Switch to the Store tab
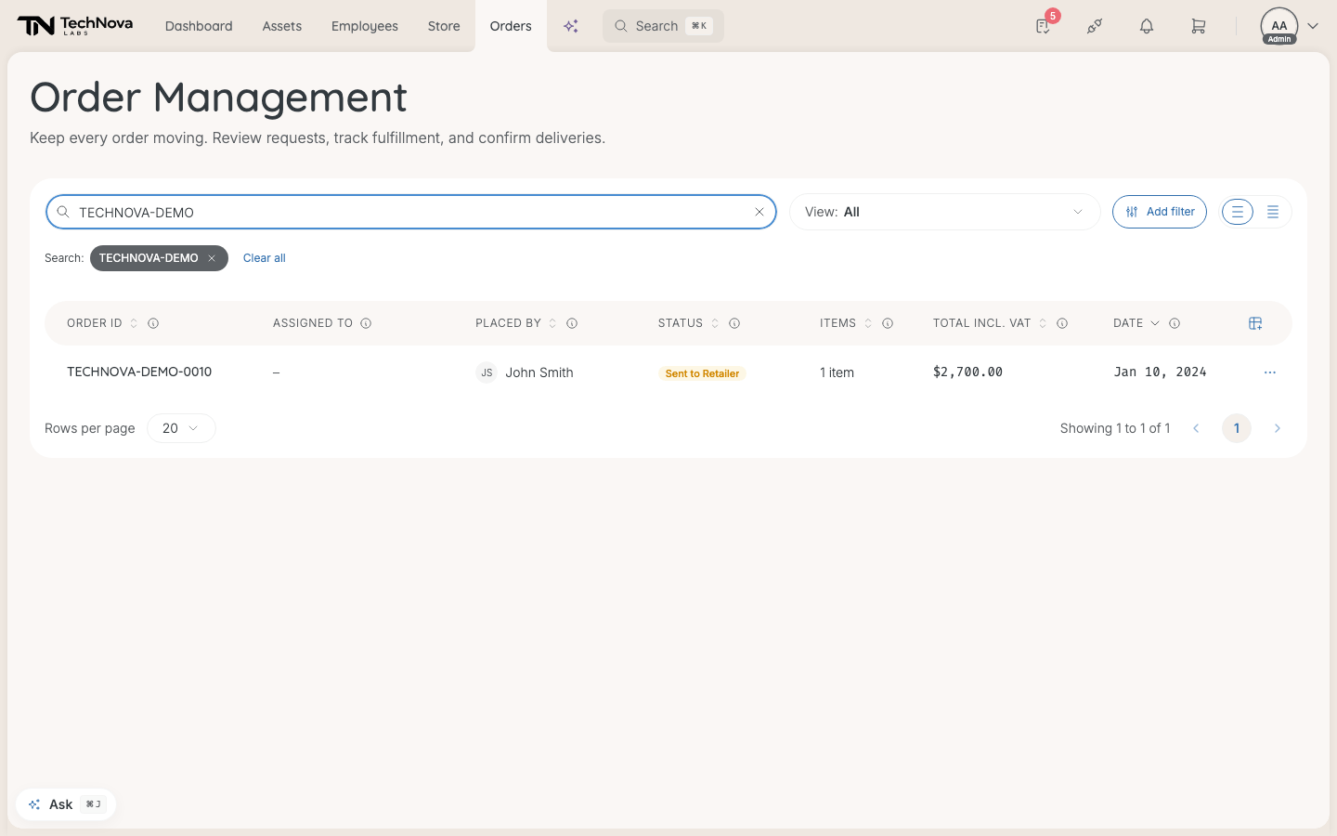Image resolution: width=1337 pixels, height=836 pixels. pos(444,26)
